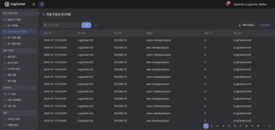The height and width of the screenshot is (130, 275).
Task: Click the LogCenter logo
Action: pos(15,4)
